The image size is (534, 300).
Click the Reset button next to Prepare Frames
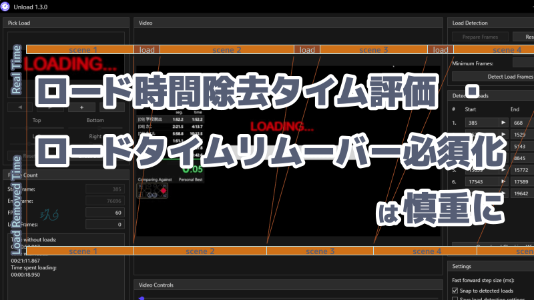pyautogui.click(x=523, y=37)
